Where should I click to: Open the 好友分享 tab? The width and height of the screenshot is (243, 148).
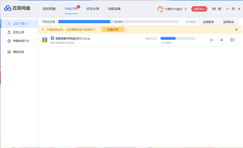(x=93, y=9)
